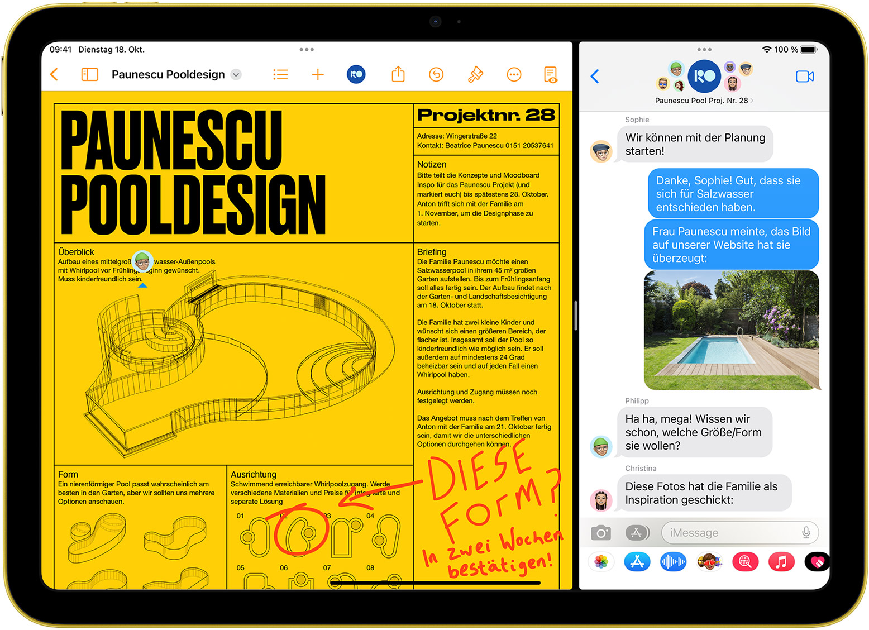Screen dimensions: 869x630
Task: Open the format paintbrush icon
Action: (475, 74)
